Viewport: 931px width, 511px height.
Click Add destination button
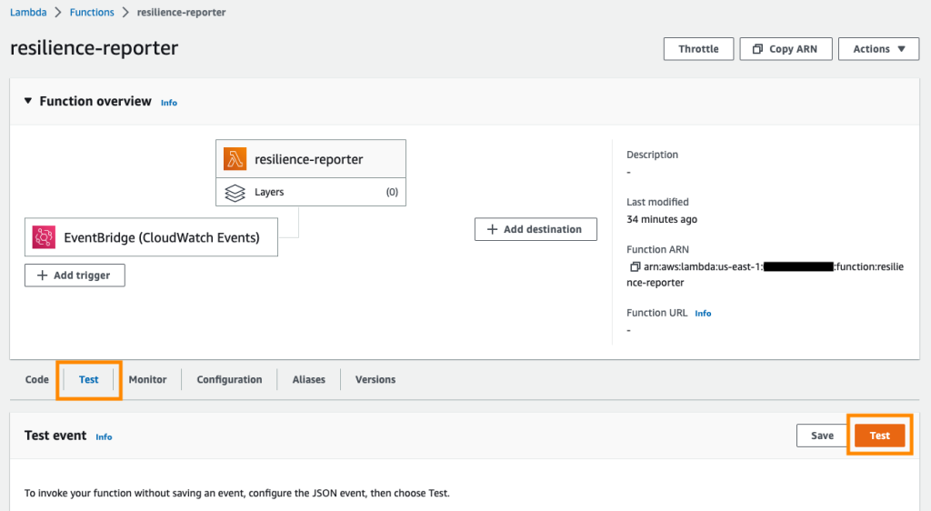click(x=536, y=229)
